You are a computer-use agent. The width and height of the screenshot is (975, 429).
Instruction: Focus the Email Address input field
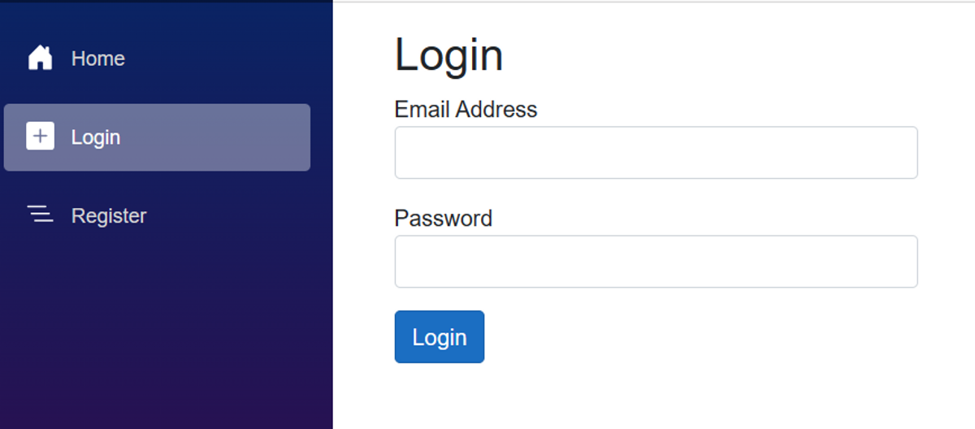pos(656,153)
